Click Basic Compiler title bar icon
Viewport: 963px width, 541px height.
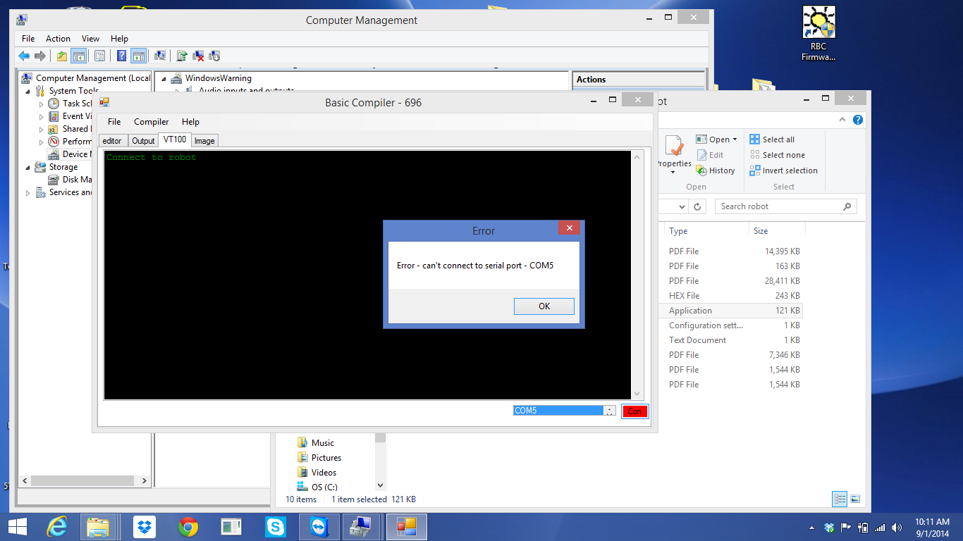tap(104, 102)
